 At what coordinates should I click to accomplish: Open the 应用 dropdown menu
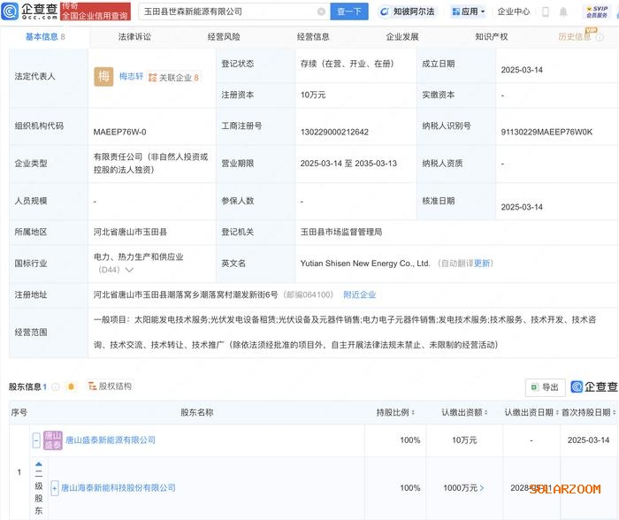pyautogui.click(x=467, y=12)
